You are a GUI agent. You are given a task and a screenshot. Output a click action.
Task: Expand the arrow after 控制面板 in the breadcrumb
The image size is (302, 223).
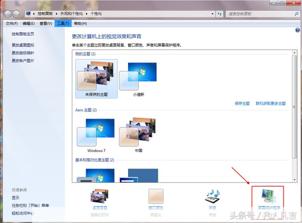click(x=57, y=14)
